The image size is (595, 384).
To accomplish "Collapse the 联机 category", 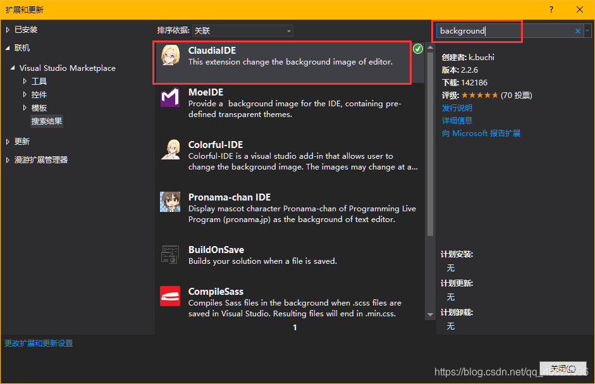I will [8, 48].
